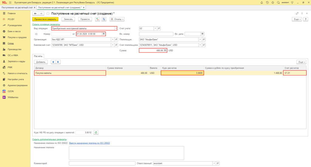Viewport: 311px width, 167px height.
Task: Open Счет плательщика record link icon
Action: 204,45
